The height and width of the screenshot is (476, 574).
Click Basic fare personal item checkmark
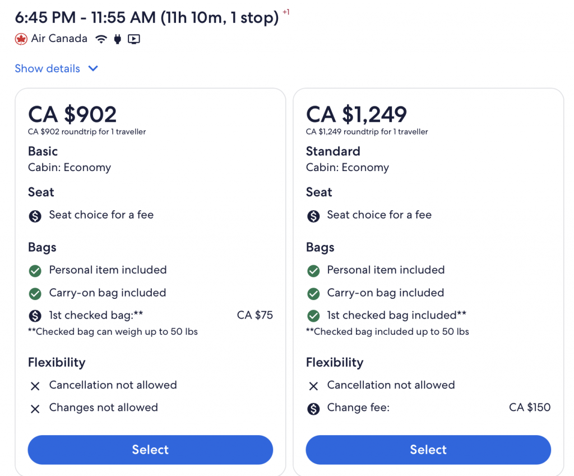(35, 271)
